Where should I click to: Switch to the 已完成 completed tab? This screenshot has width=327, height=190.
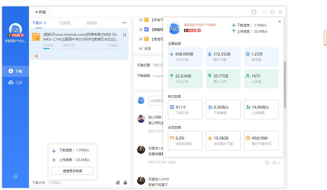pos(64,23)
